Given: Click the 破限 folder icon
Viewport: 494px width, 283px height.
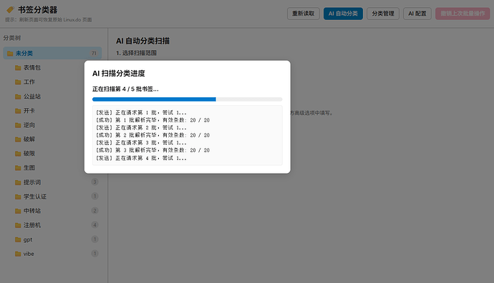Looking at the screenshot, I should 18,154.
